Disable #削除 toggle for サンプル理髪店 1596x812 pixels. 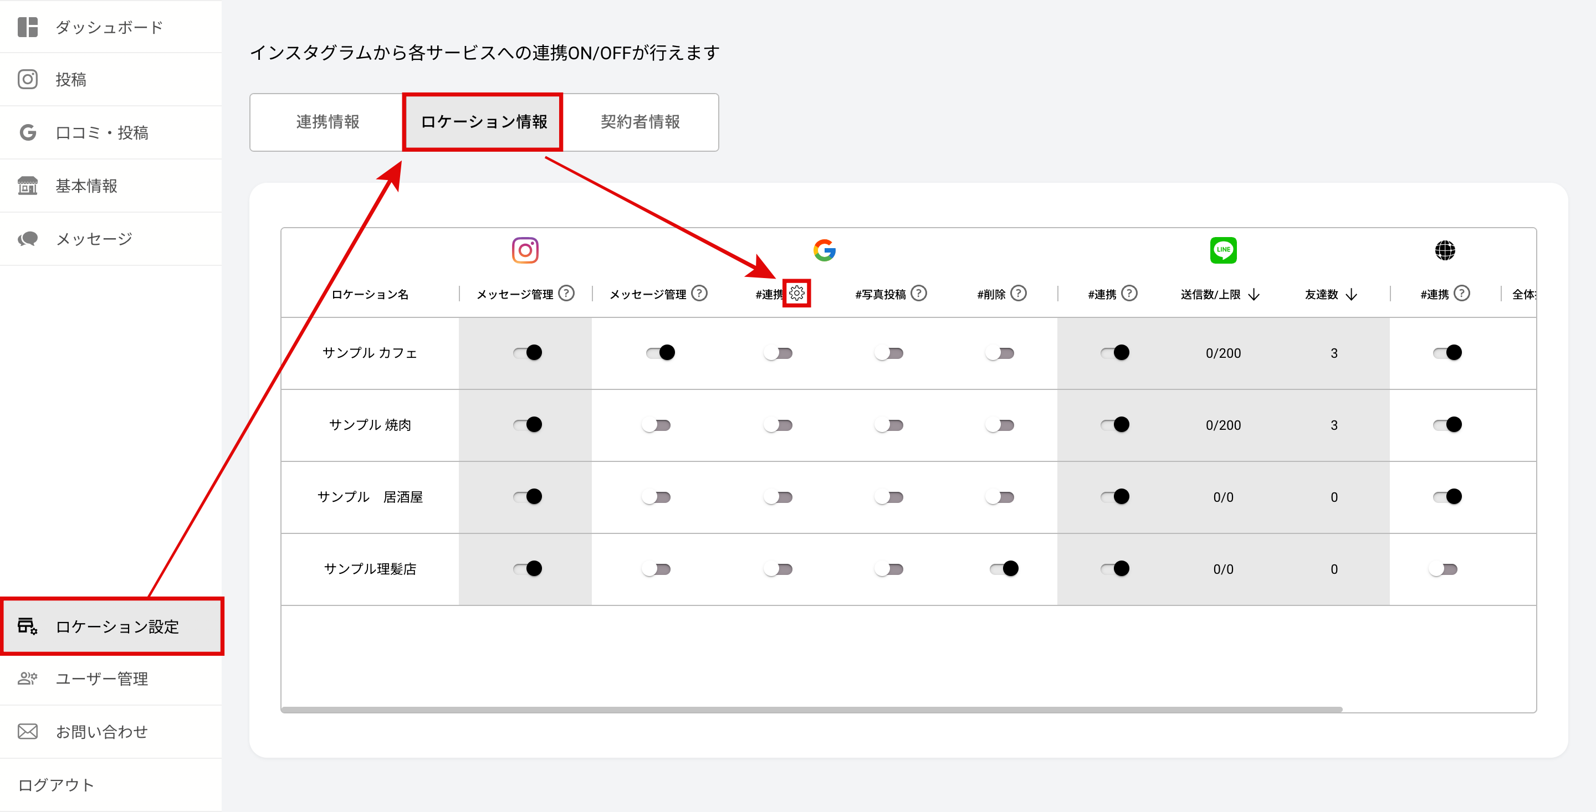(x=1003, y=568)
